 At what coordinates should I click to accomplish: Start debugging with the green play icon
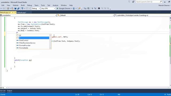click(57, 9)
